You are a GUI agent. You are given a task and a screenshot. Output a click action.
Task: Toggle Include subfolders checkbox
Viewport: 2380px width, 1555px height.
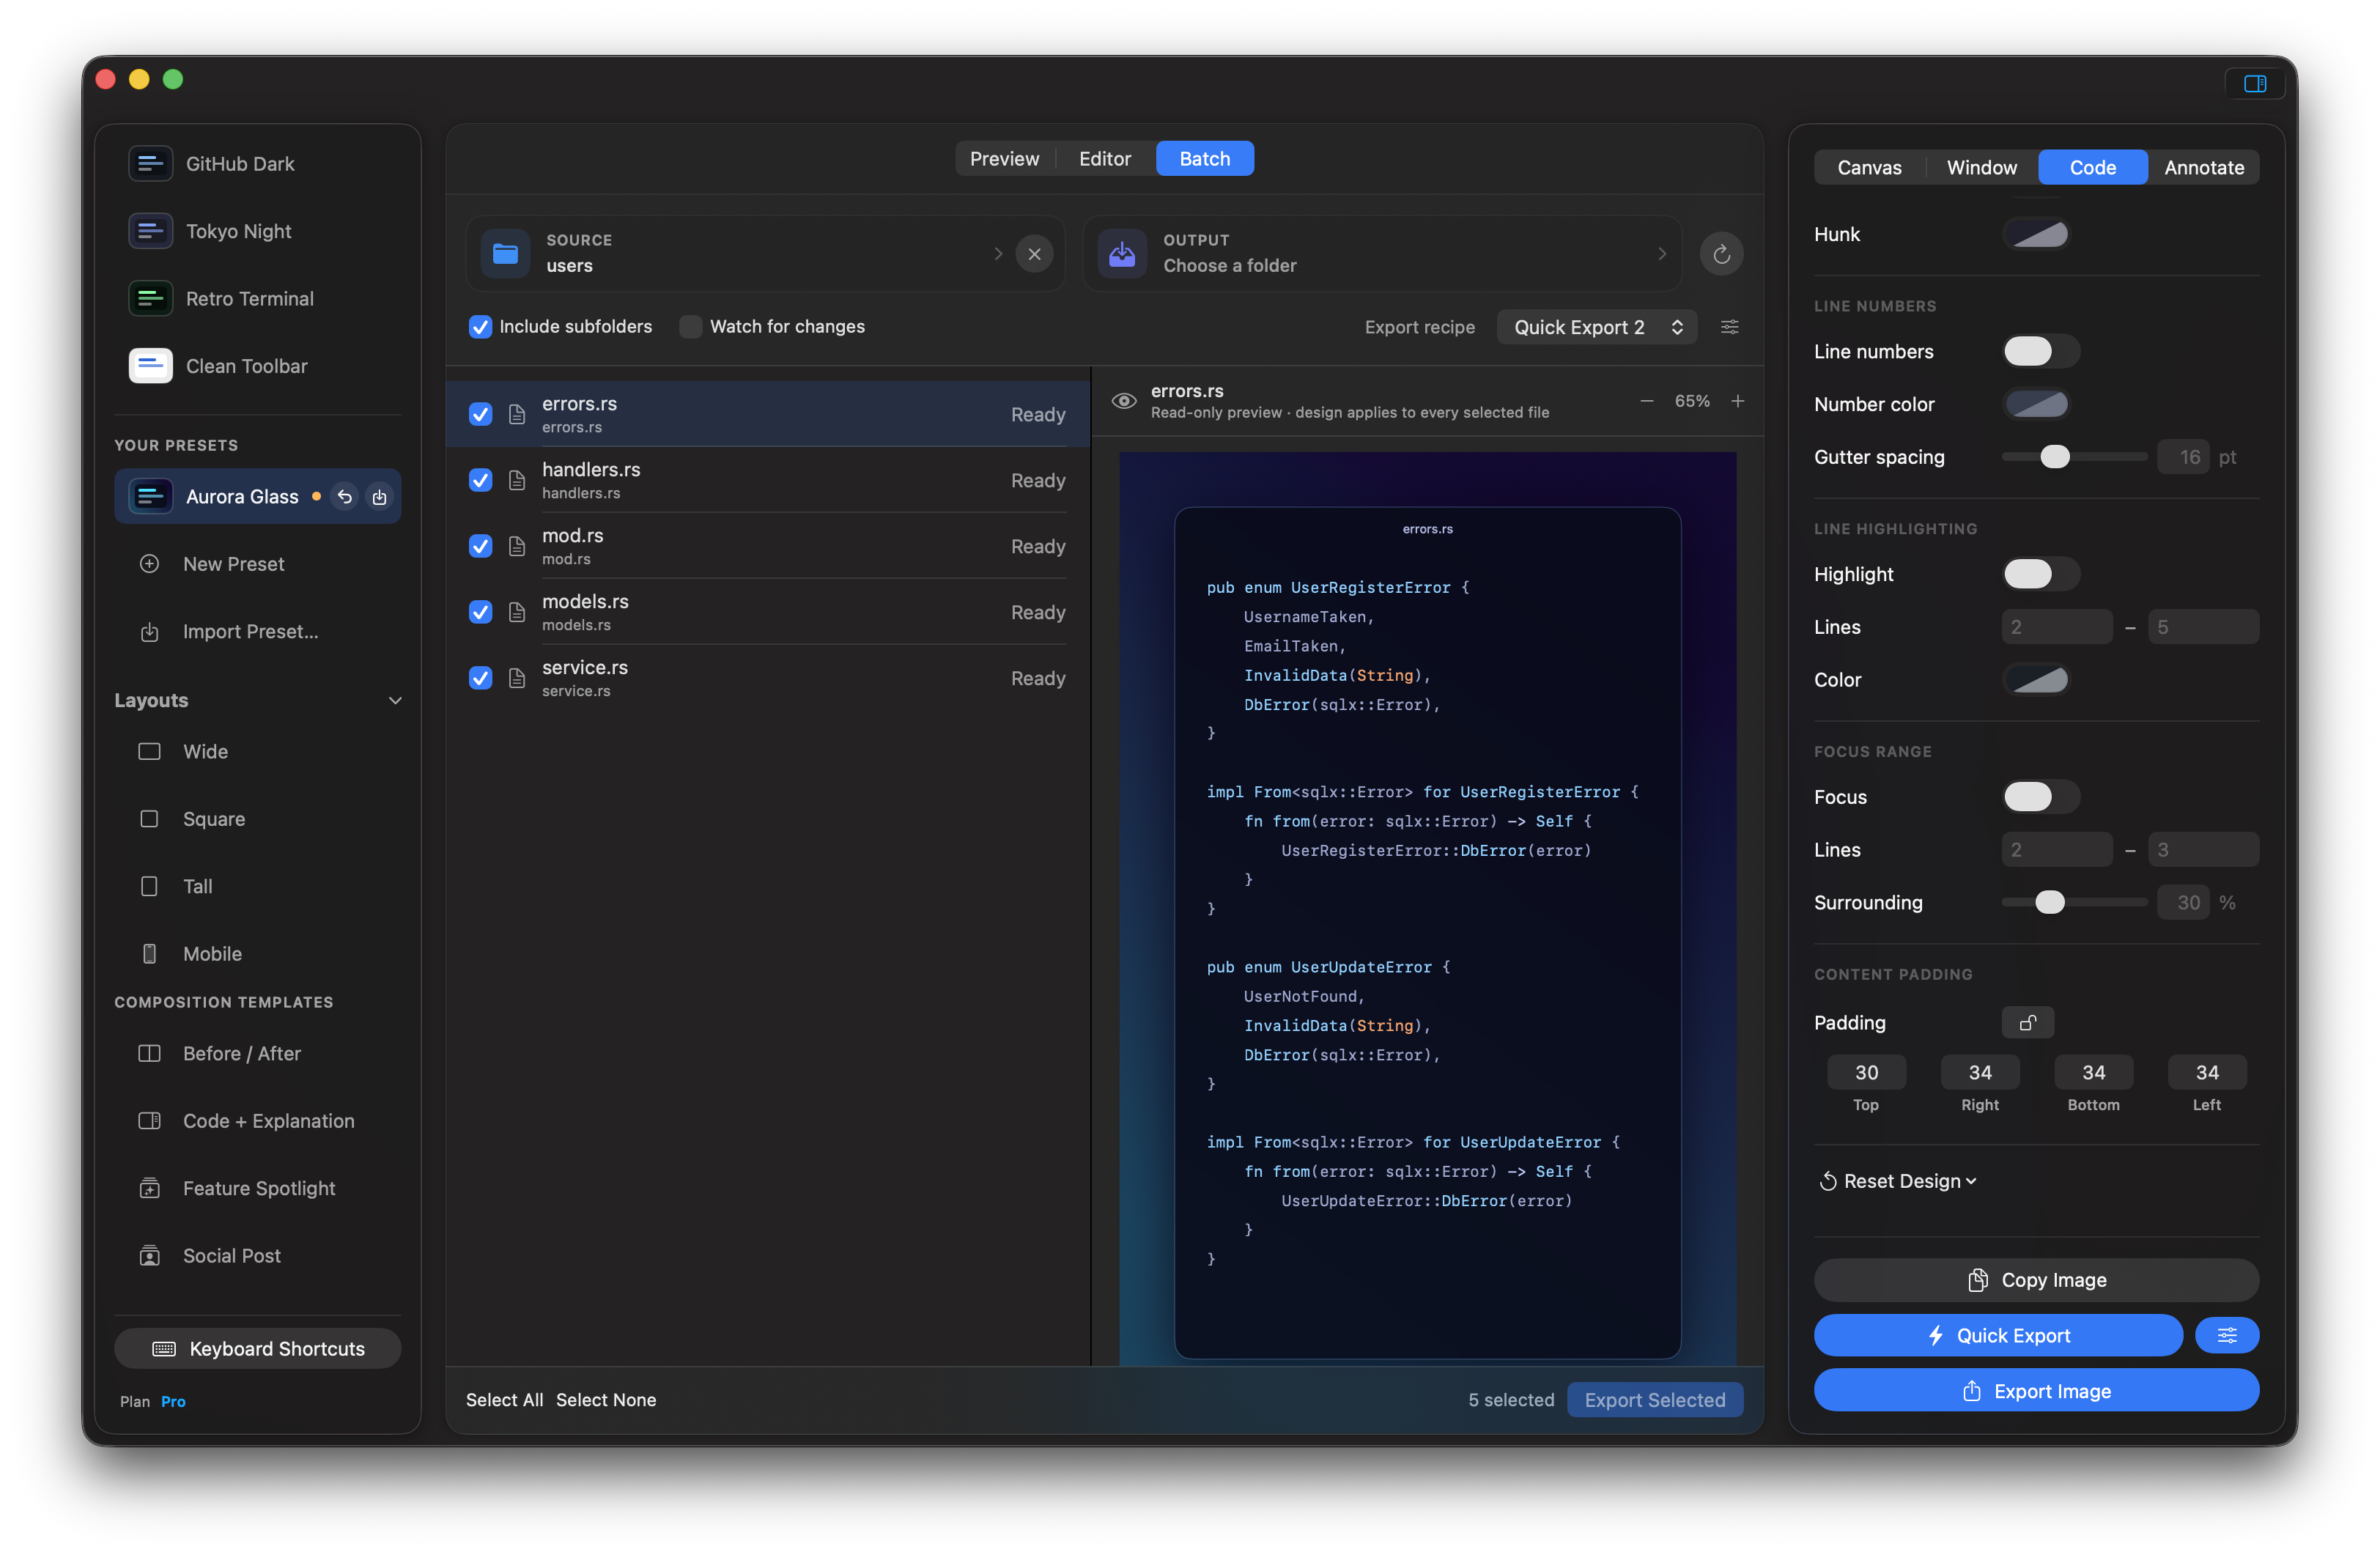click(x=481, y=327)
